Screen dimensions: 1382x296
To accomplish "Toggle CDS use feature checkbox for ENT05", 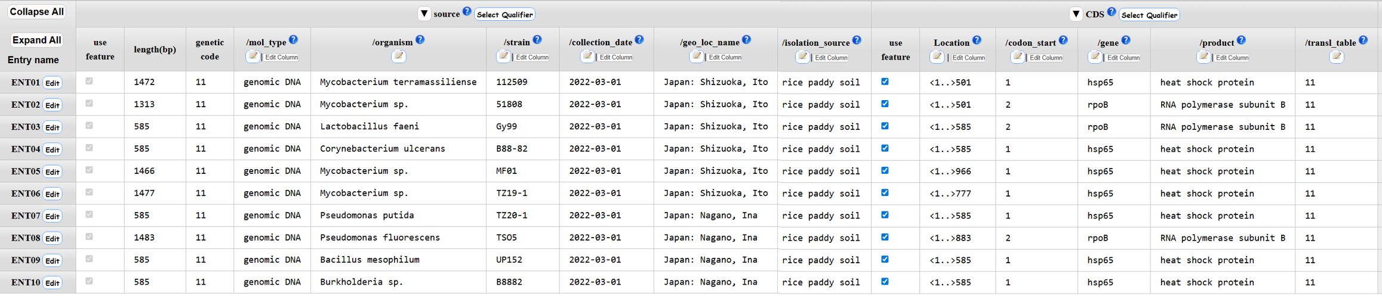I will (x=885, y=170).
